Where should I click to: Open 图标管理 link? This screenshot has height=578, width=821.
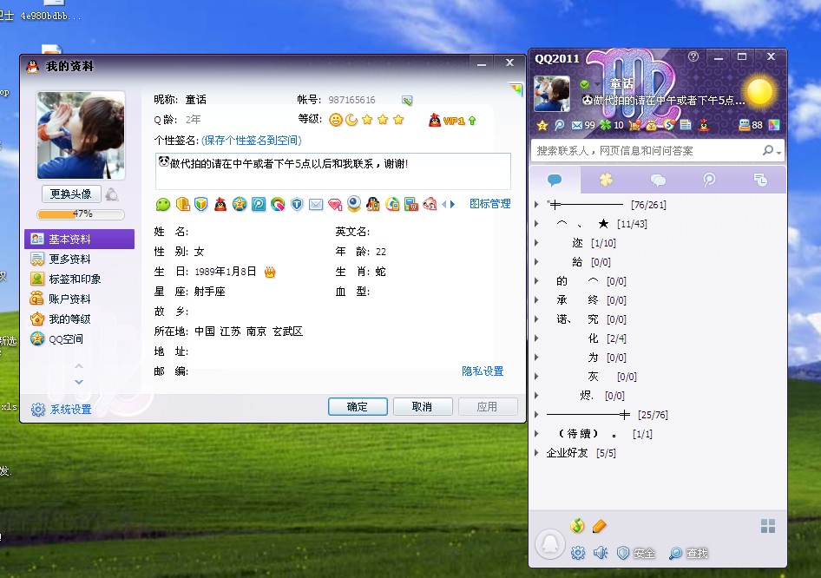tap(490, 204)
